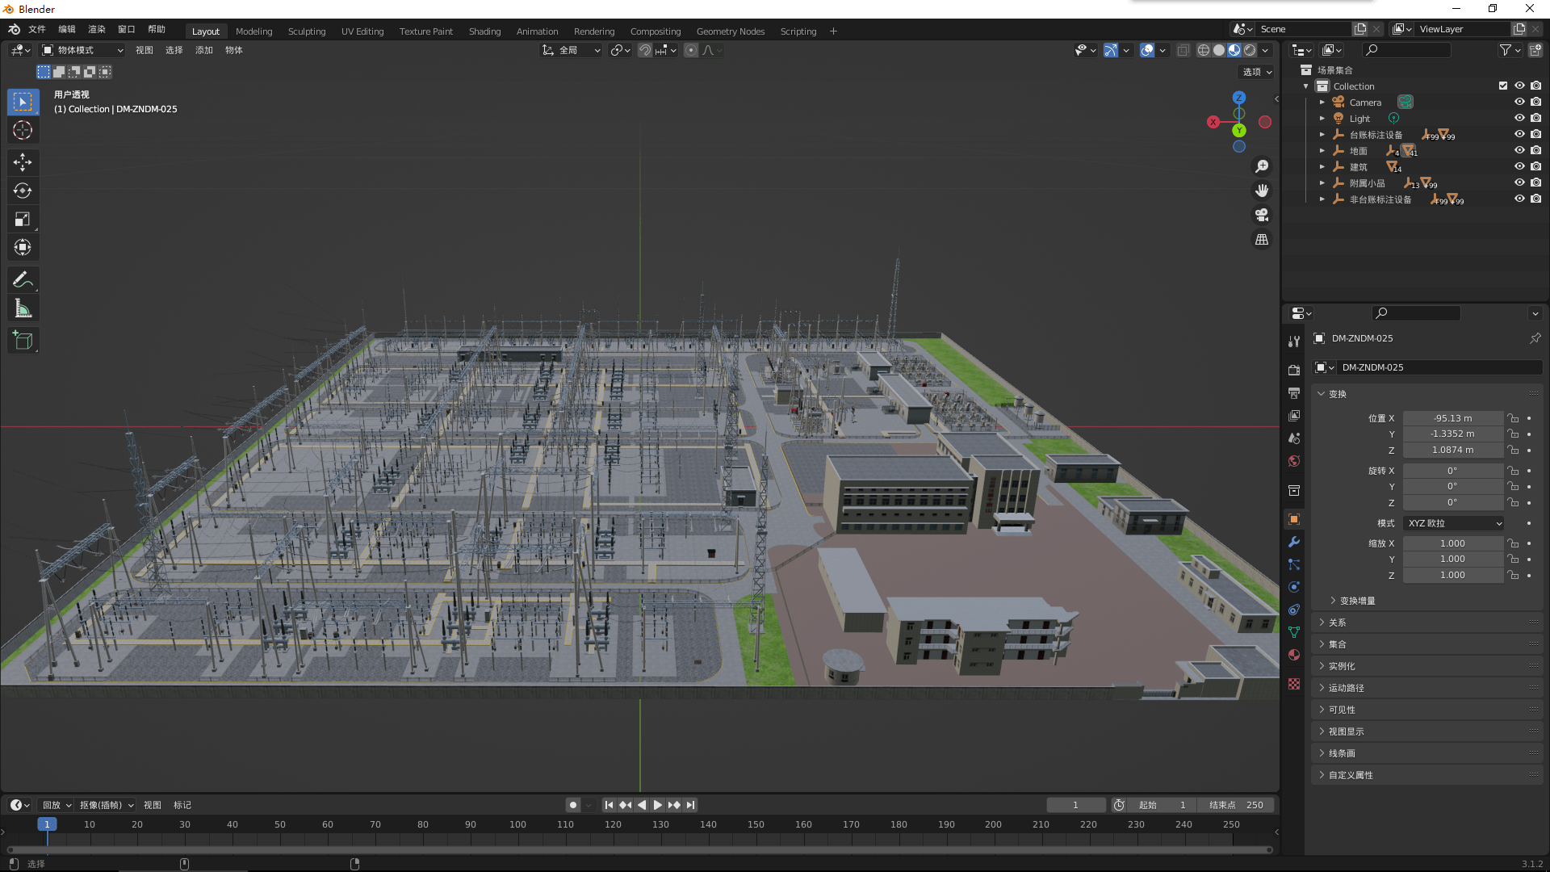Open the Material properties tab
1550x872 pixels.
1294,655
